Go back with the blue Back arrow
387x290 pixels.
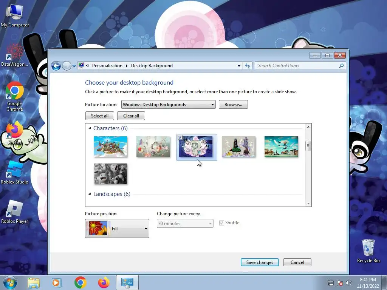tap(56, 66)
